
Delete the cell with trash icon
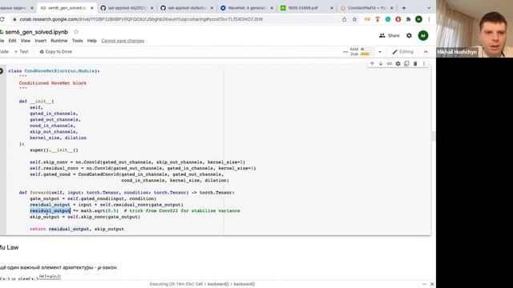(x=415, y=64)
